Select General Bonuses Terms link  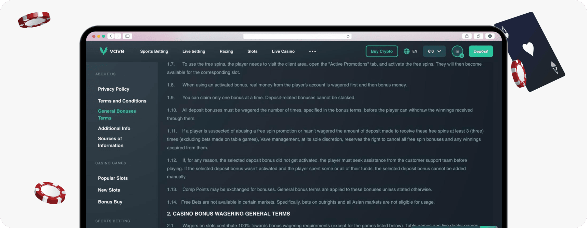[x=117, y=115]
